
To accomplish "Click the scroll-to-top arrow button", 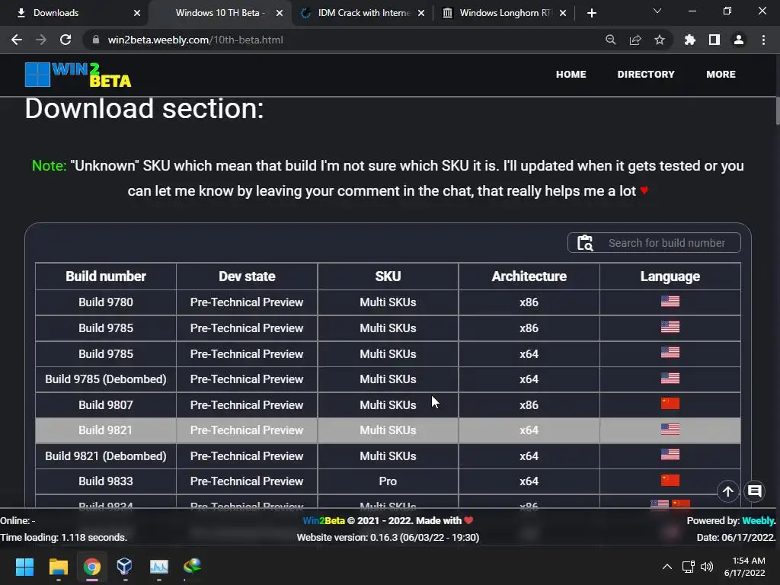I will click(x=727, y=491).
